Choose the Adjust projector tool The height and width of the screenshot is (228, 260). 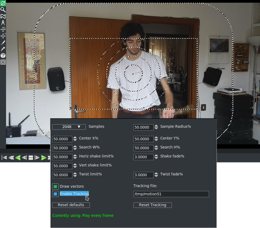click(x=3, y=36)
